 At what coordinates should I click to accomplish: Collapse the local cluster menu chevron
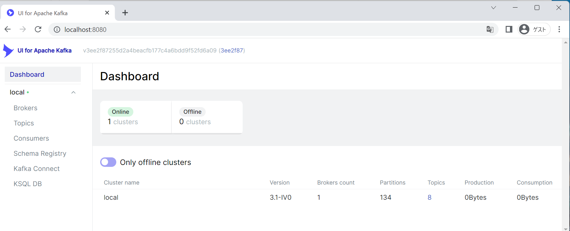click(x=73, y=92)
